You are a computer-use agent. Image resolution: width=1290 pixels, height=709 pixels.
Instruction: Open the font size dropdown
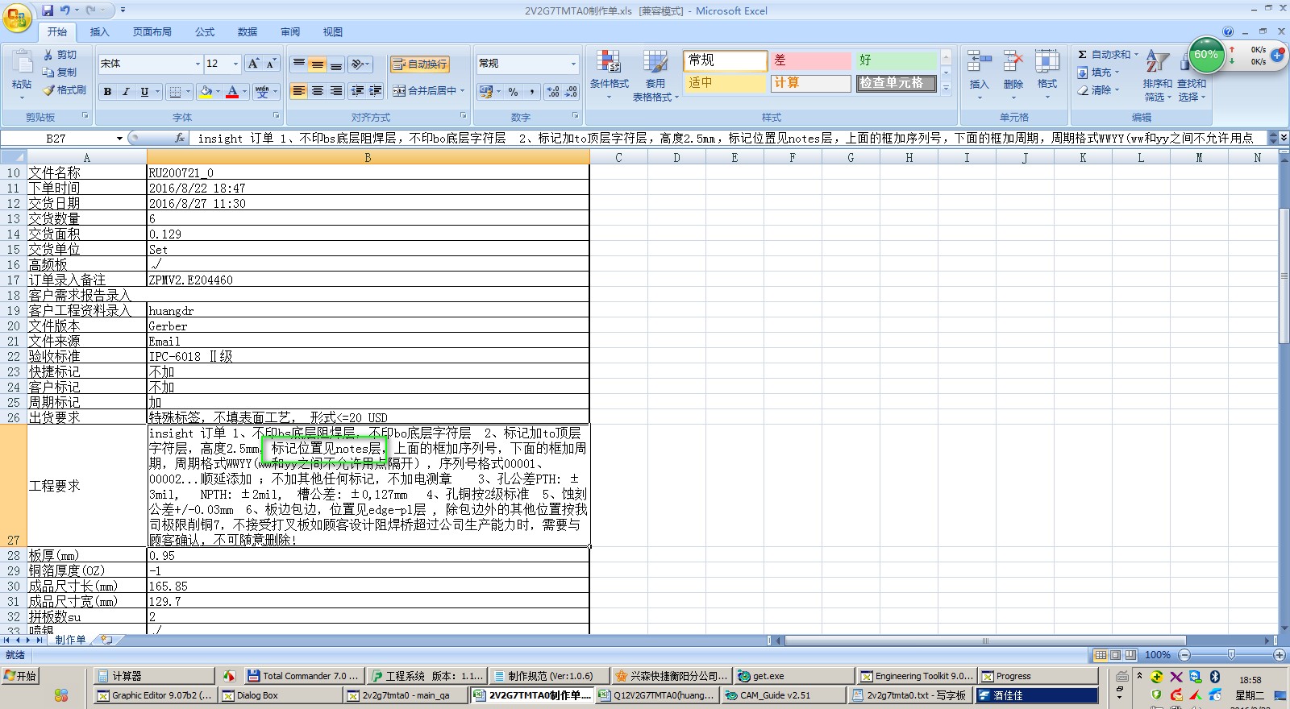(x=235, y=64)
